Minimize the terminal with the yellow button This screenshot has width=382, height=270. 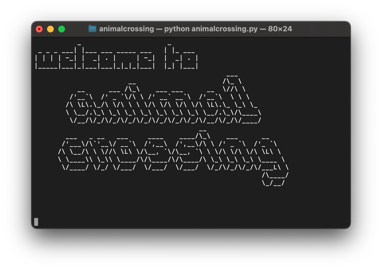[x=50, y=29]
